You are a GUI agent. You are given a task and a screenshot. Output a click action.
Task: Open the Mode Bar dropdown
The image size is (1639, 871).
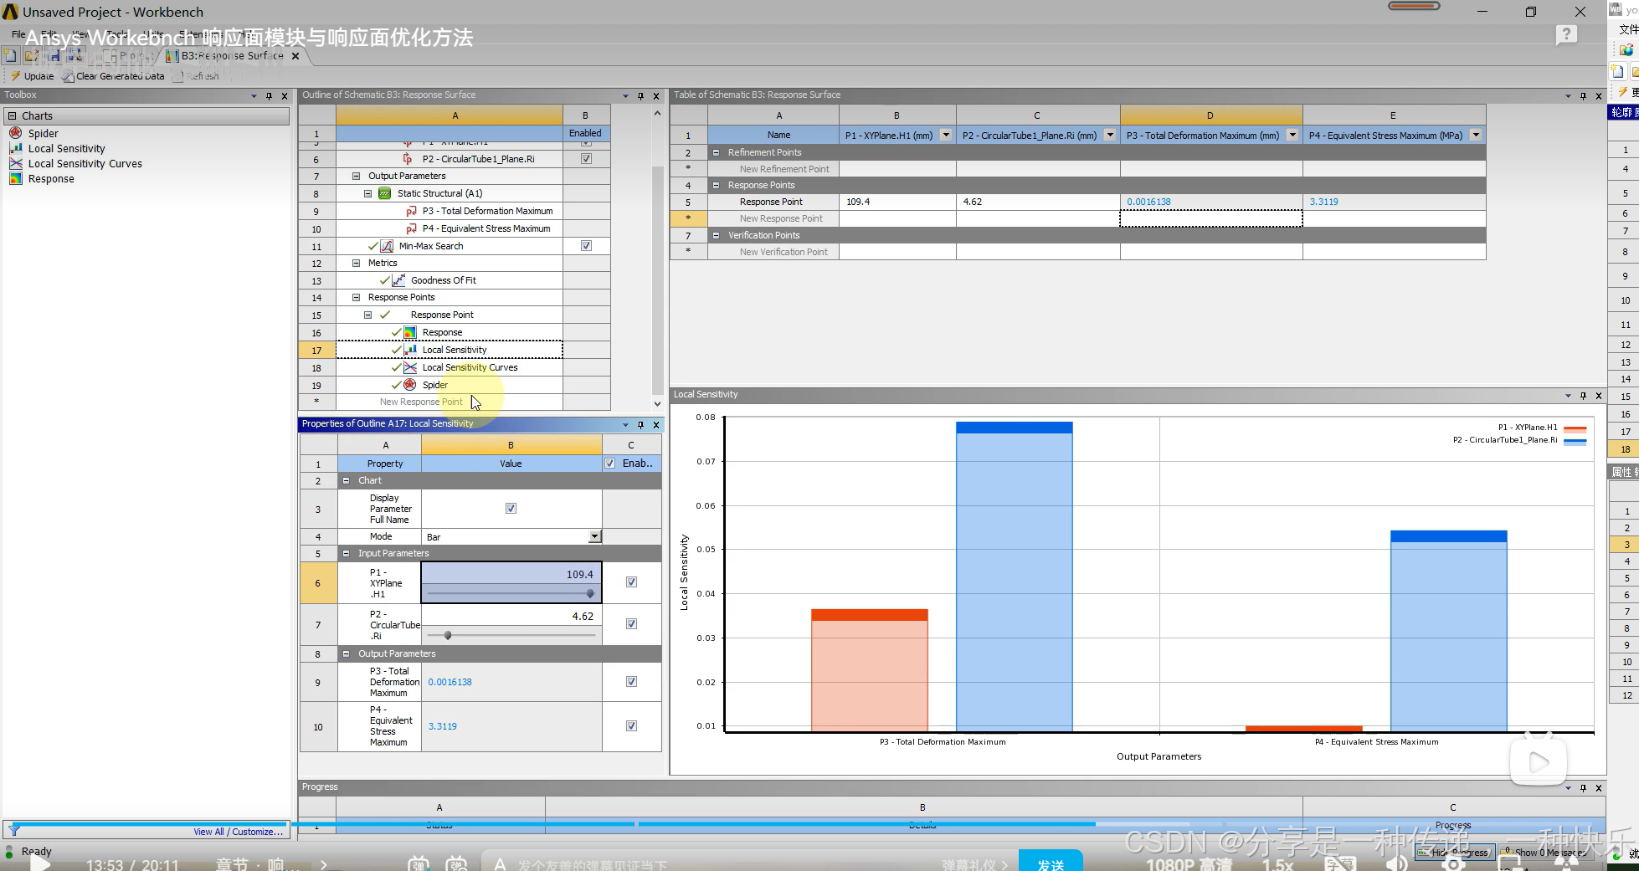[x=594, y=536]
